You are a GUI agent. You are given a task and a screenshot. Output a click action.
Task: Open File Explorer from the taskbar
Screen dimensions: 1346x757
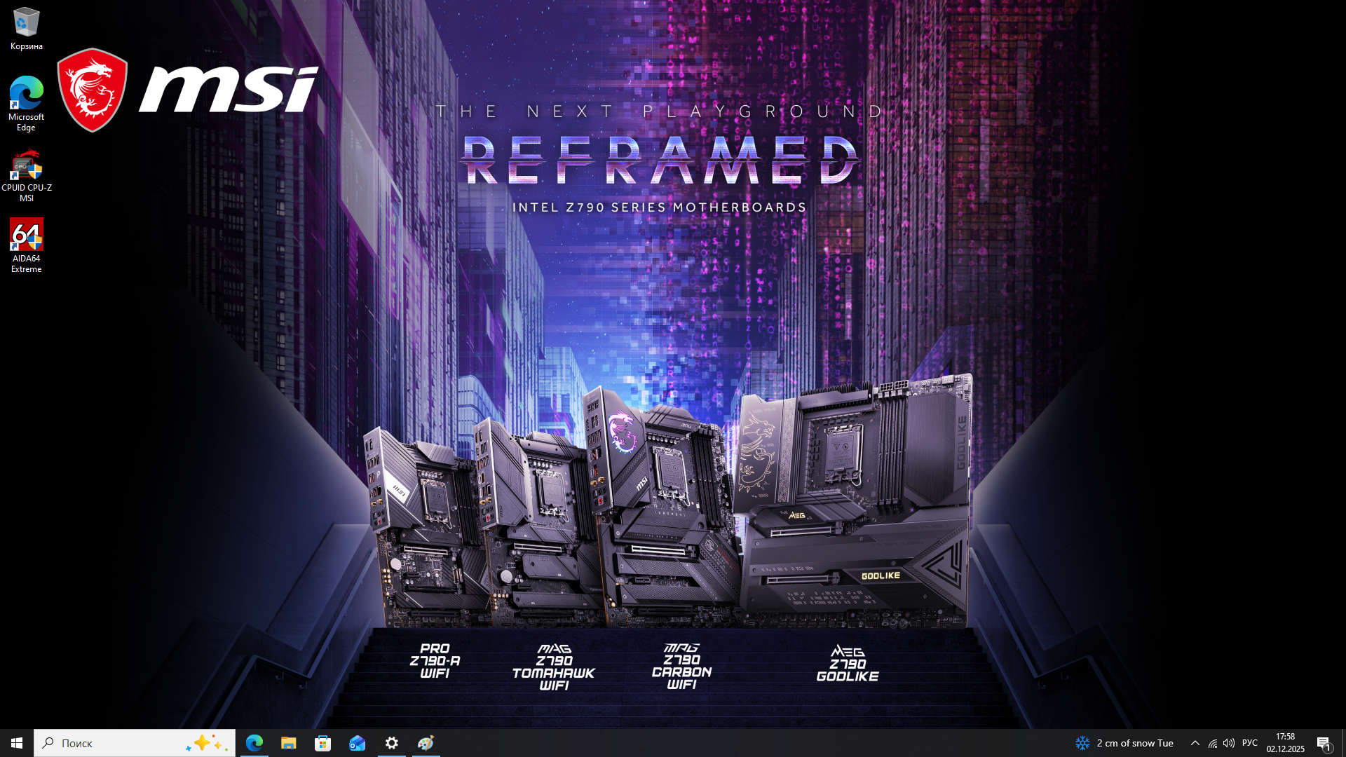(x=289, y=743)
